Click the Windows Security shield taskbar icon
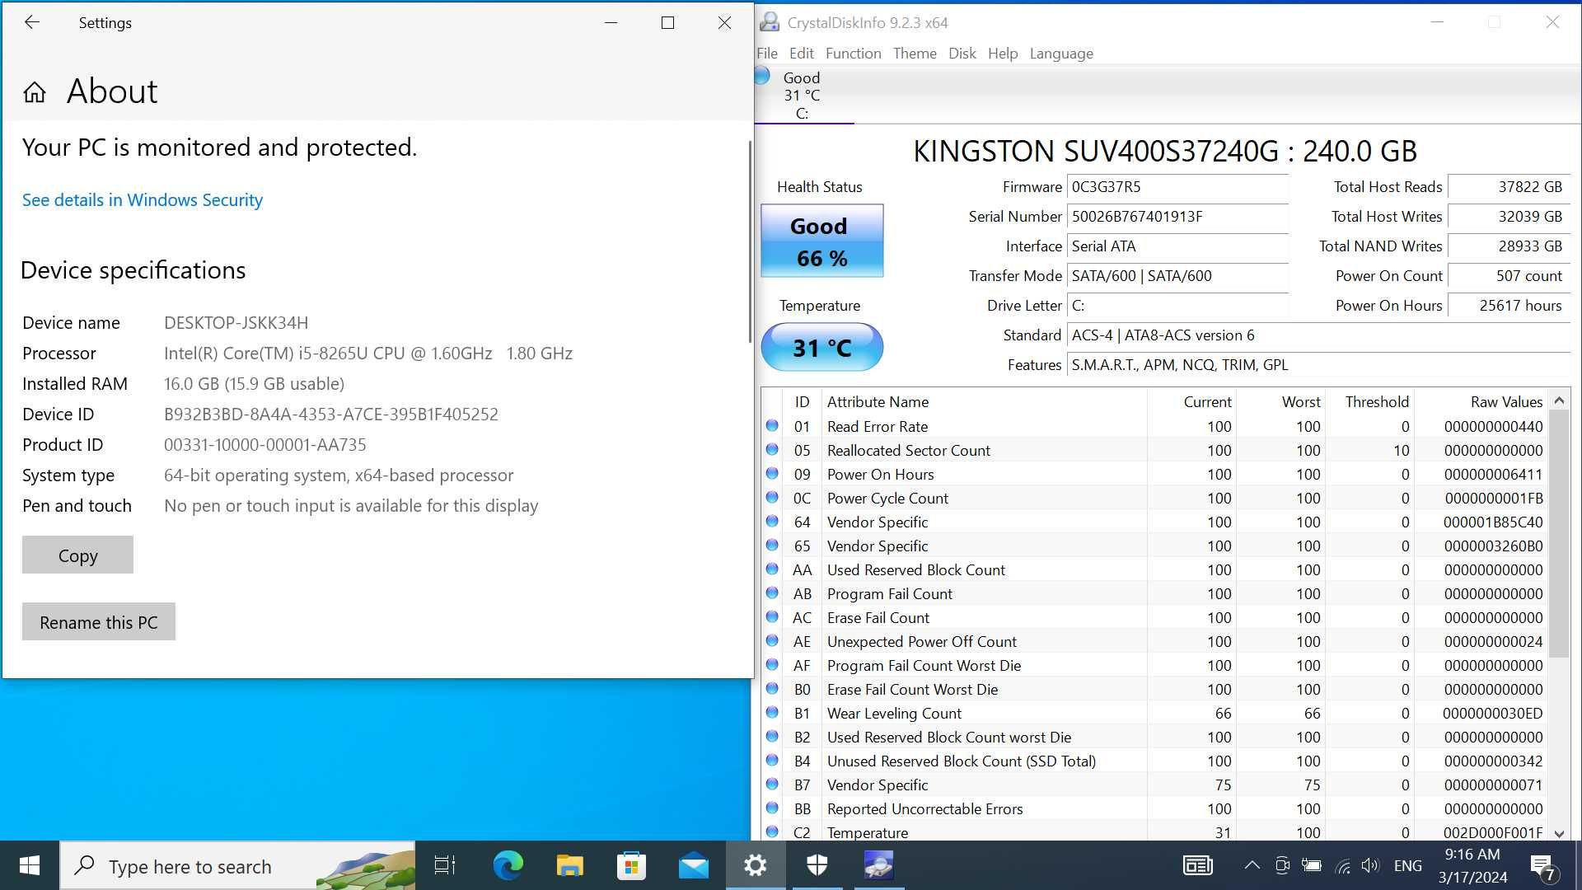 [x=817, y=865]
